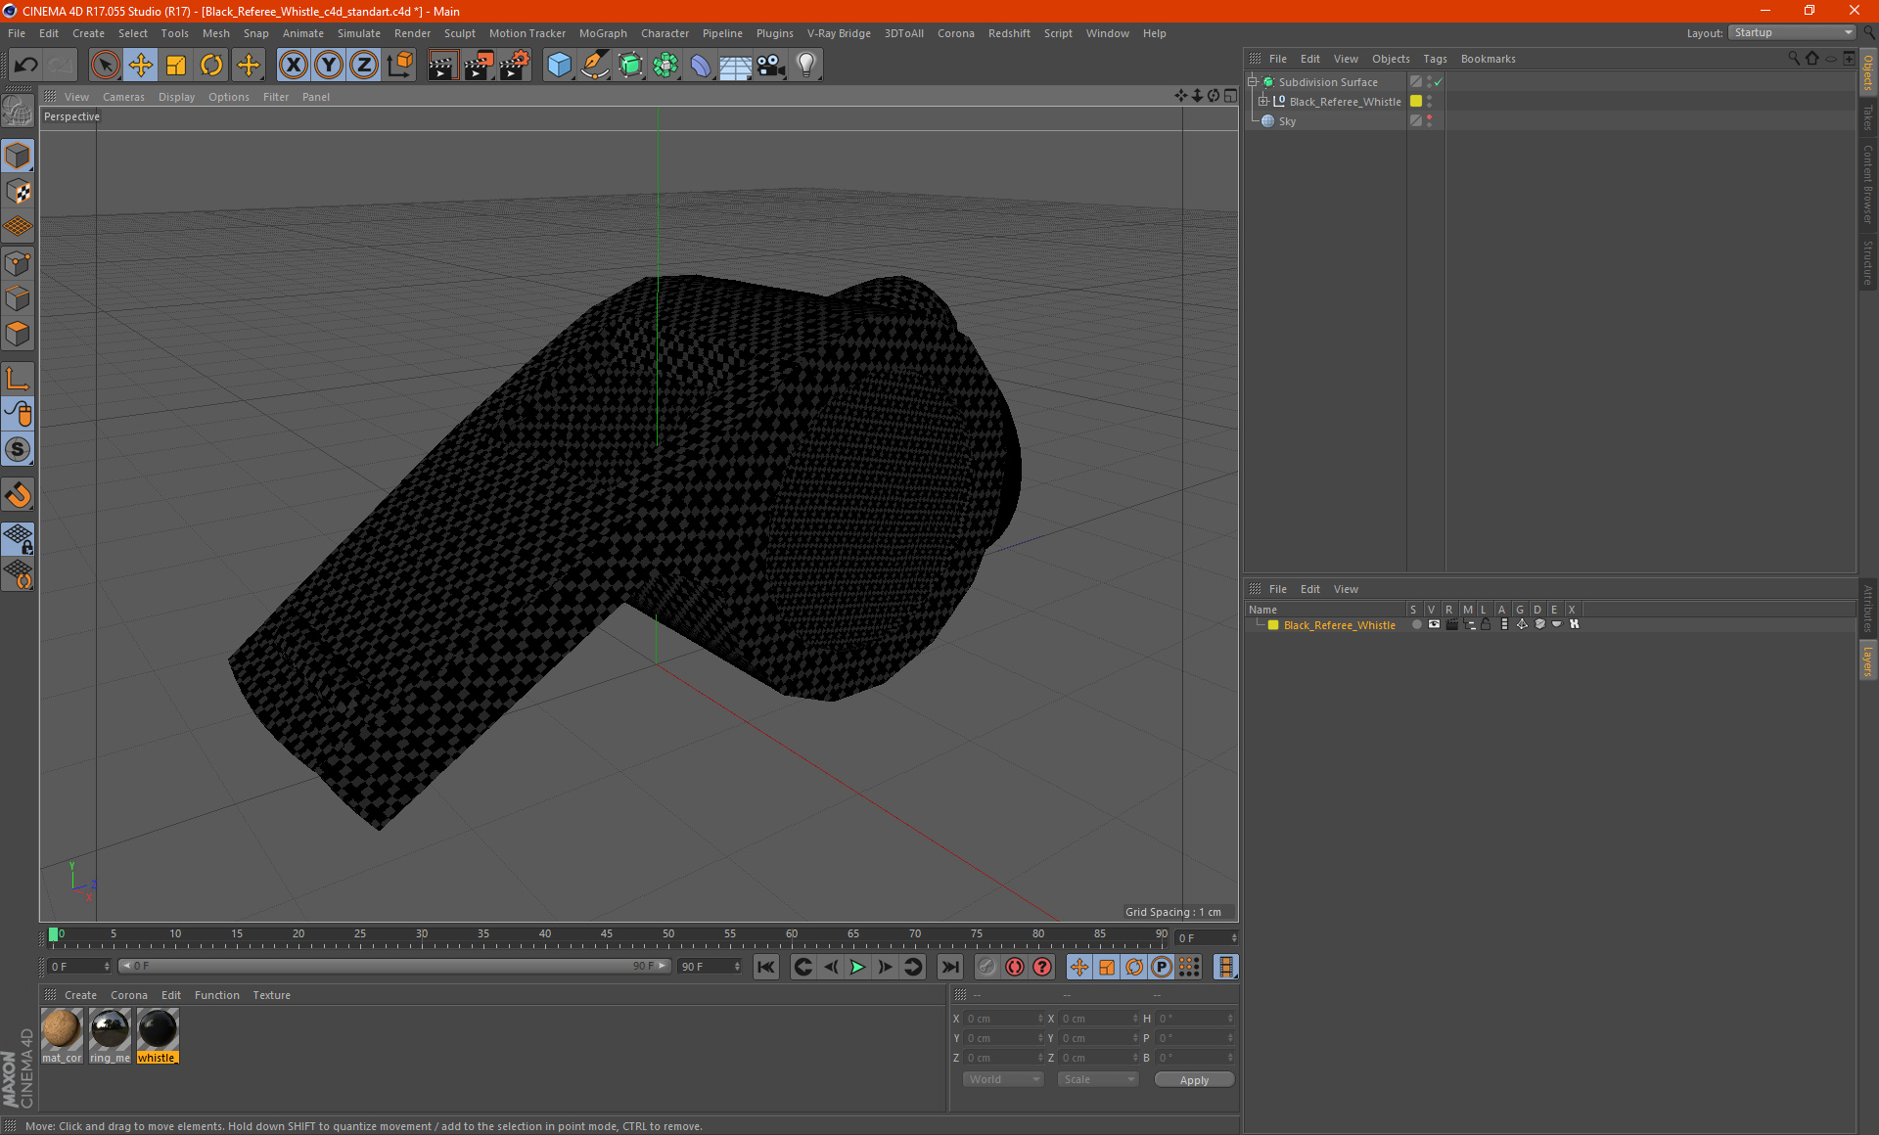Open the MoGraph array icon

pyautogui.click(x=665, y=66)
